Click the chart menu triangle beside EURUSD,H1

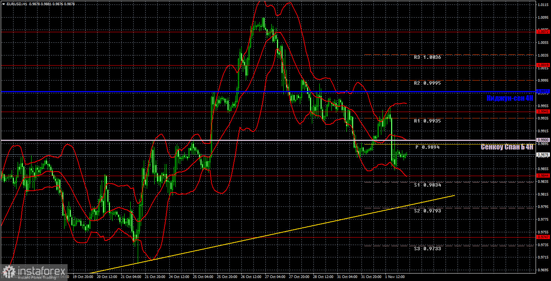pyautogui.click(x=3, y=4)
